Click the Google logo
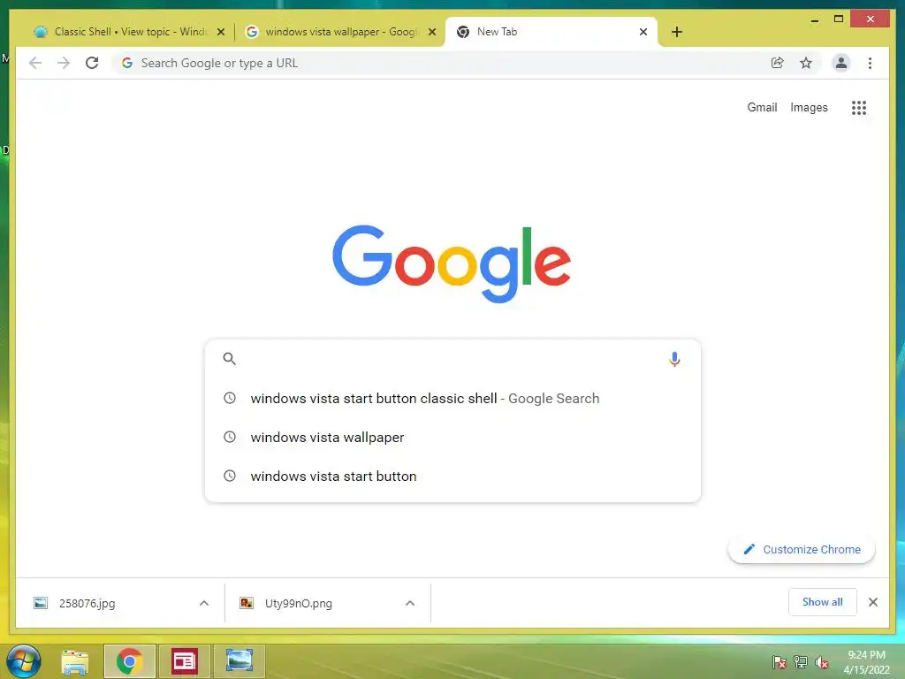 tap(452, 263)
